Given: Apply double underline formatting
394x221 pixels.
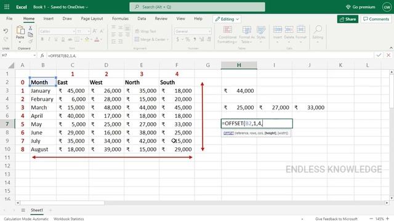Looking at the screenshot, I should (x=63, y=39).
